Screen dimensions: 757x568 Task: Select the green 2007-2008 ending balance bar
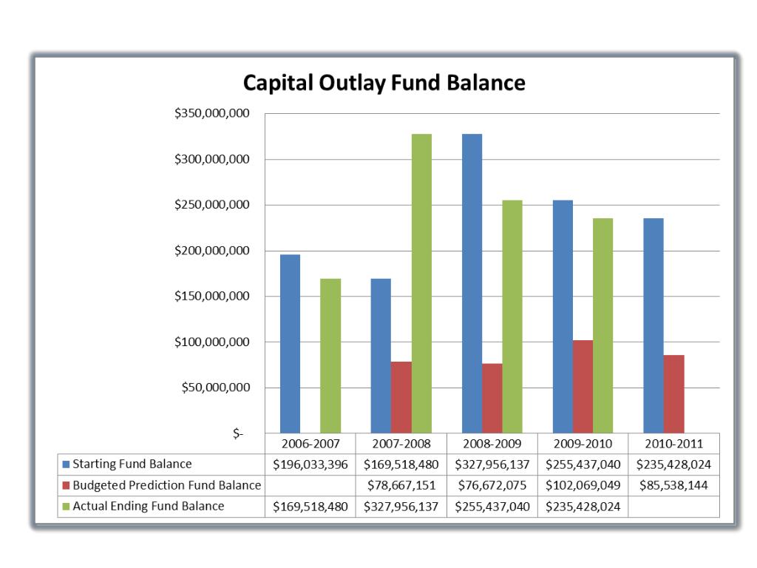pos(421,283)
